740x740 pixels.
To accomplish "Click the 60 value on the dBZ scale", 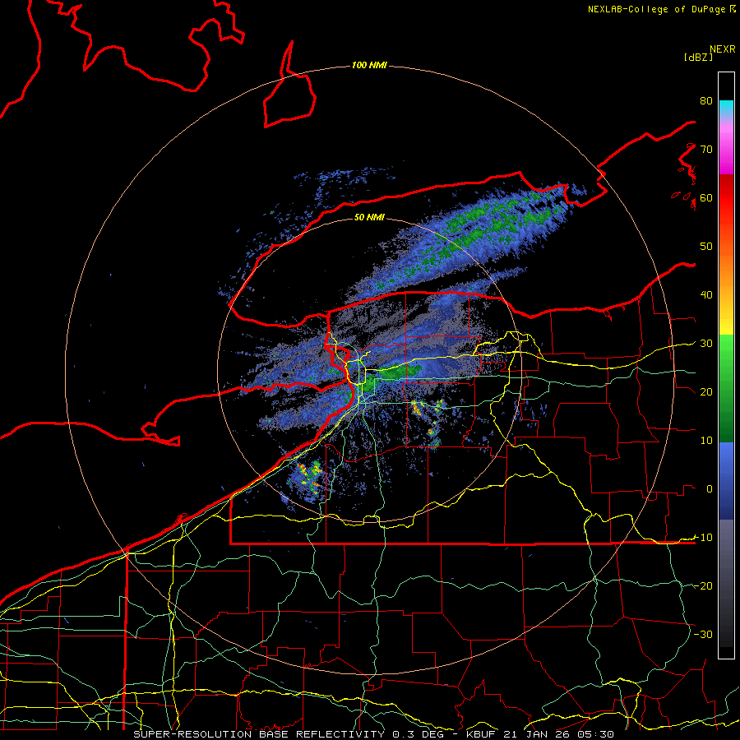I will (x=706, y=197).
